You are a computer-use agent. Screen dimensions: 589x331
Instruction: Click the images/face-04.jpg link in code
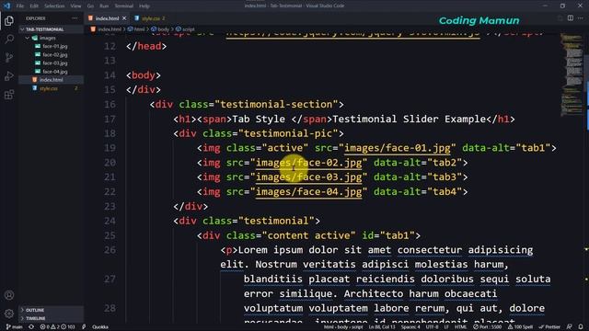(308, 192)
